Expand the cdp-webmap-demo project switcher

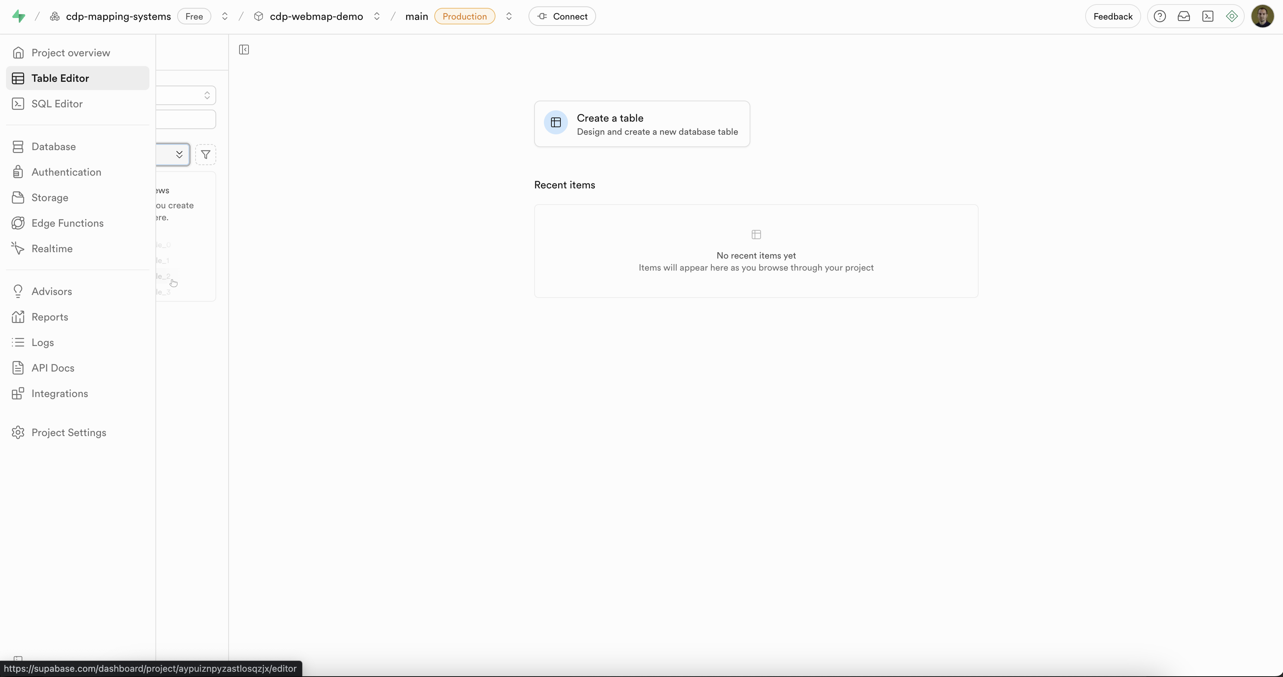point(377,17)
